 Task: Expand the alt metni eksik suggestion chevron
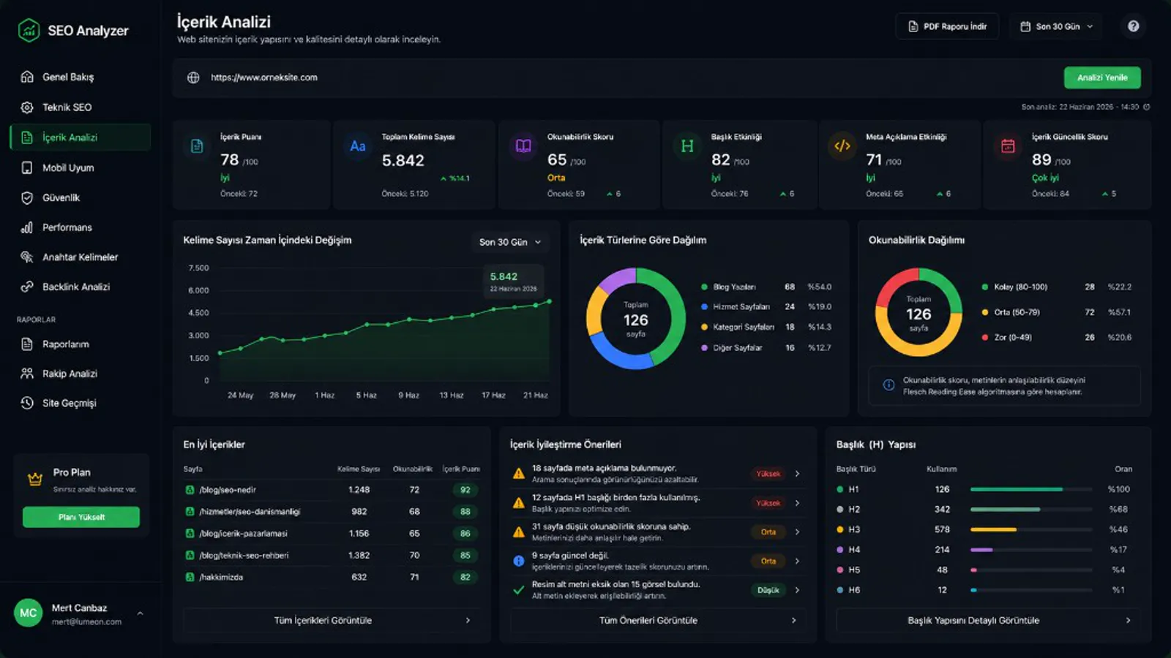pos(797,590)
